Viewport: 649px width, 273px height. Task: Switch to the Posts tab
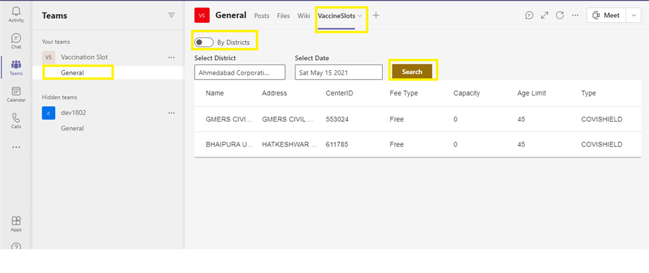click(262, 16)
